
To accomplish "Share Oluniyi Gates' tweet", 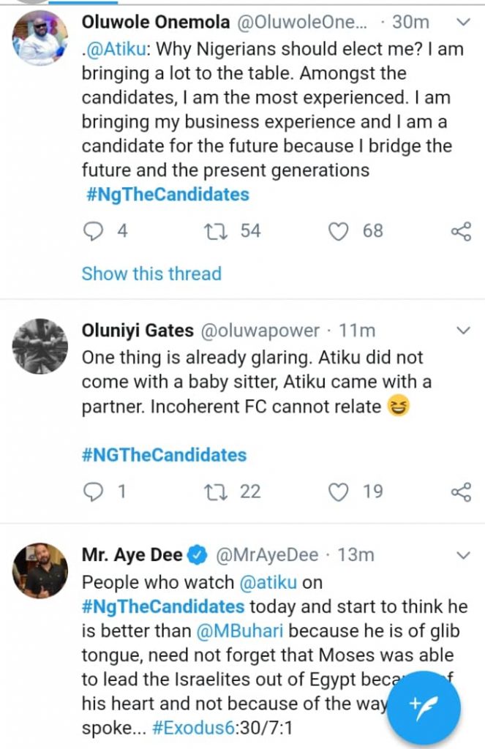I will 461,492.
